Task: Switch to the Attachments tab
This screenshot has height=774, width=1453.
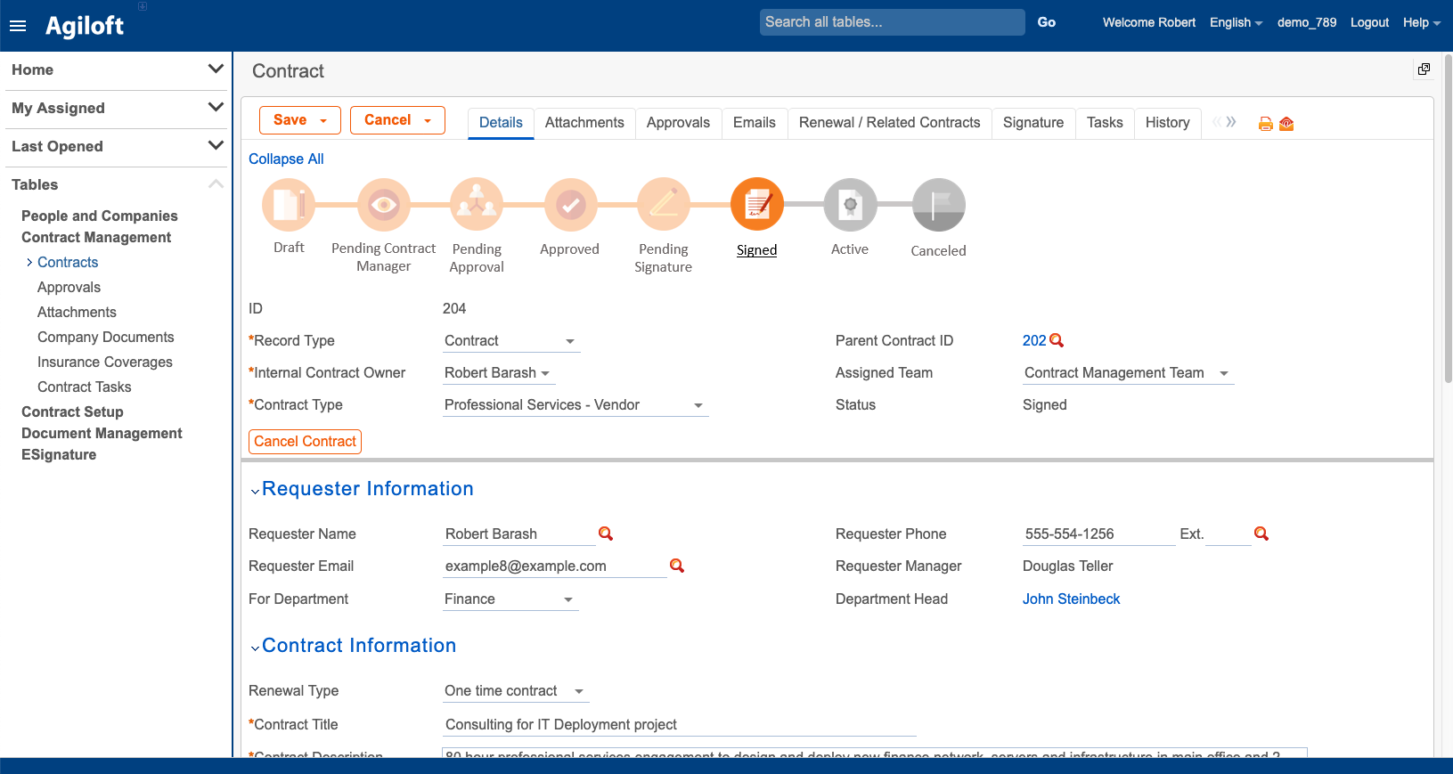Action: coord(584,123)
